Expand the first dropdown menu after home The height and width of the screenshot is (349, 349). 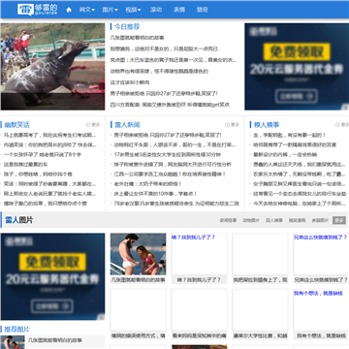(x=87, y=10)
